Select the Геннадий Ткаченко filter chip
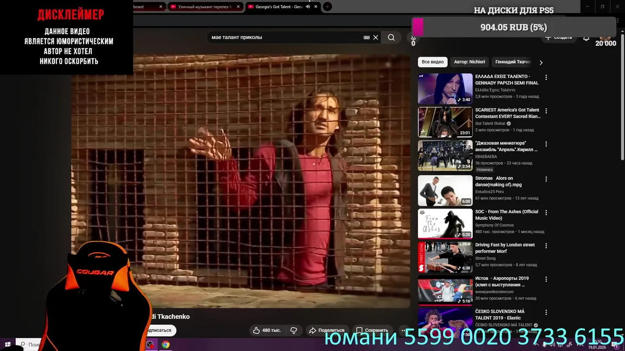 click(x=513, y=62)
